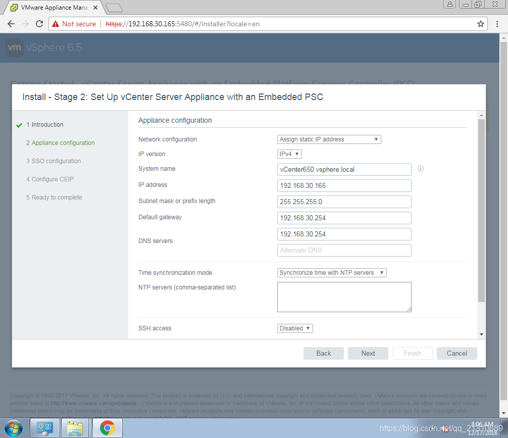Select step 1 Introduction

click(45, 125)
